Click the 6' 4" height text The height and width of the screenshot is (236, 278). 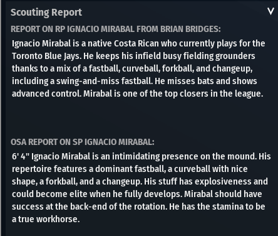(21, 156)
